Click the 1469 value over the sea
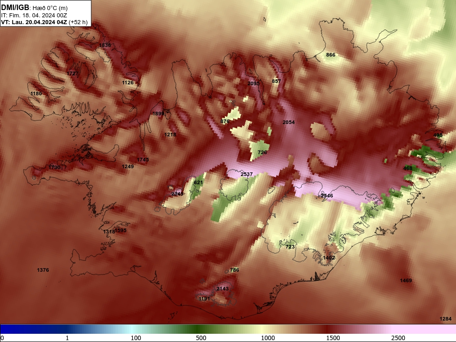This screenshot has width=456, height=342. [406, 280]
